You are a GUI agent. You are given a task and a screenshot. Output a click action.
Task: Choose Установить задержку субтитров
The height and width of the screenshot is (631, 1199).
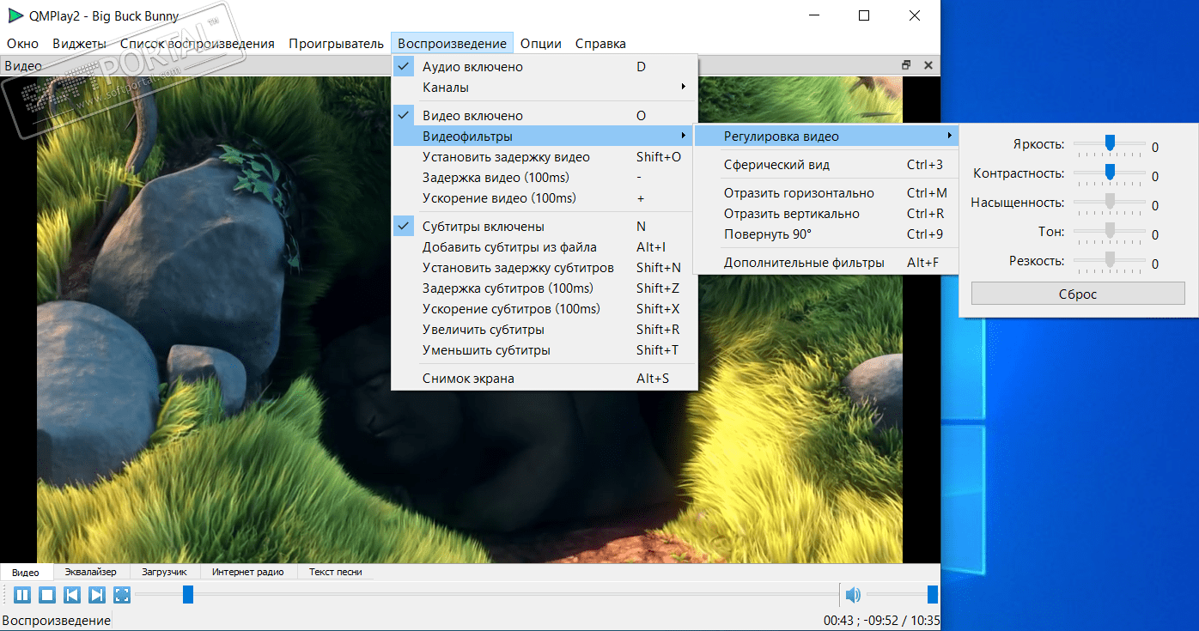(545, 268)
